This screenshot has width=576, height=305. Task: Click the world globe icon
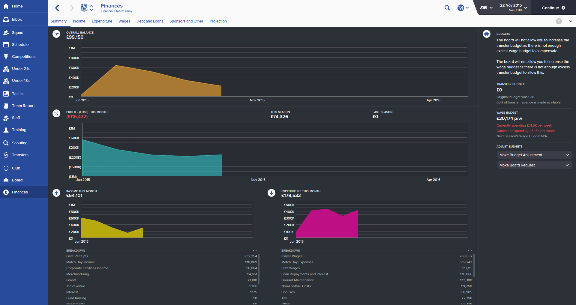click(461, 8)
